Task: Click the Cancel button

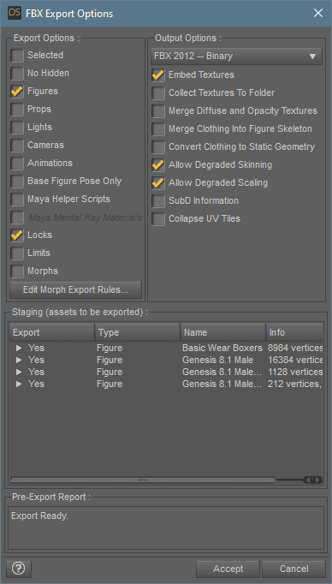Action: click(x=294, y=569)
